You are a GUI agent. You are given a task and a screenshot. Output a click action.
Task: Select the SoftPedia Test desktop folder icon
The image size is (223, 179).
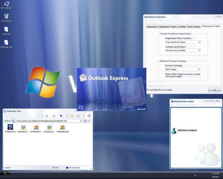coord(6,44)
